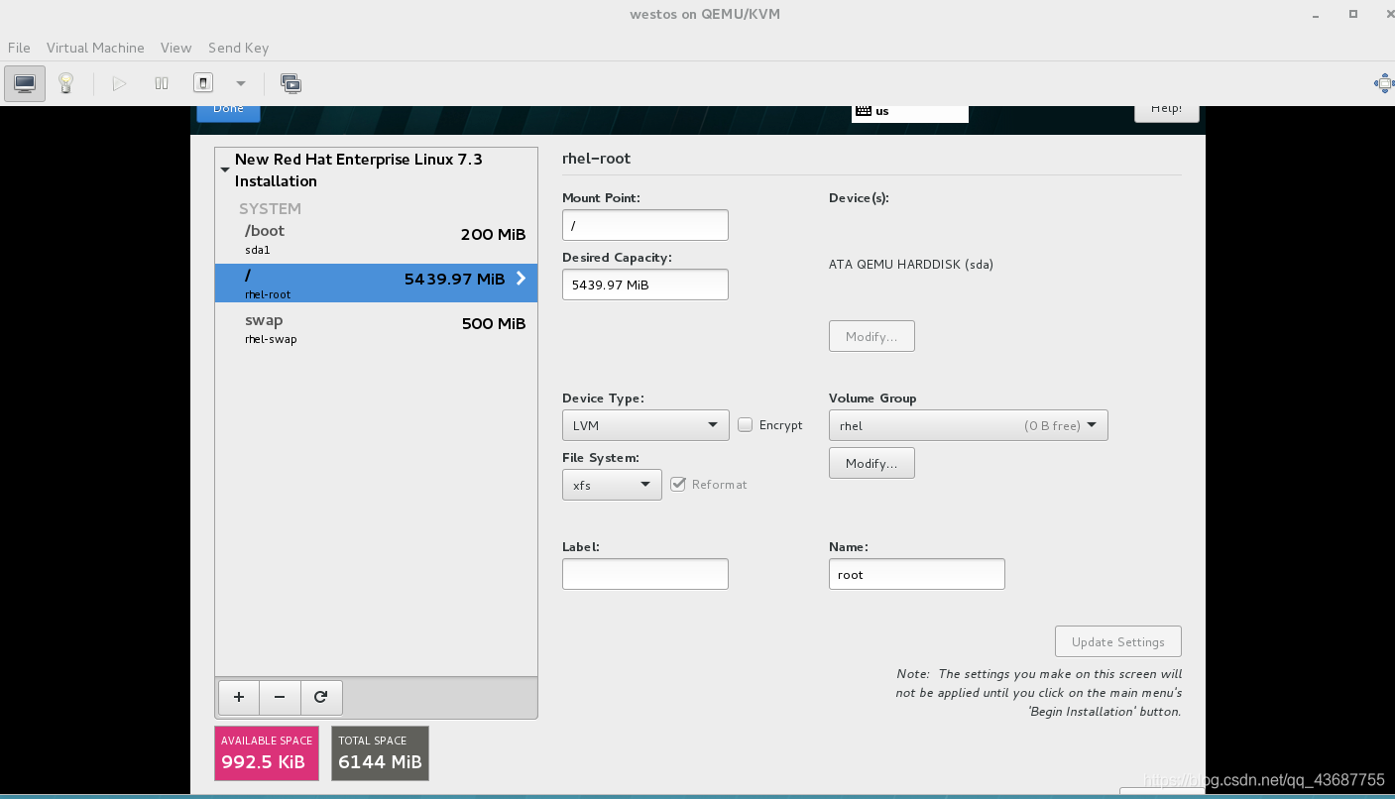
Task: Open the keyboard layout indicator us
Action: (x=909, y=111)
